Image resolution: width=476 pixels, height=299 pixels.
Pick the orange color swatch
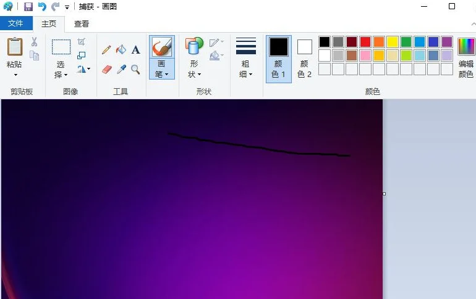pos(379,42)
